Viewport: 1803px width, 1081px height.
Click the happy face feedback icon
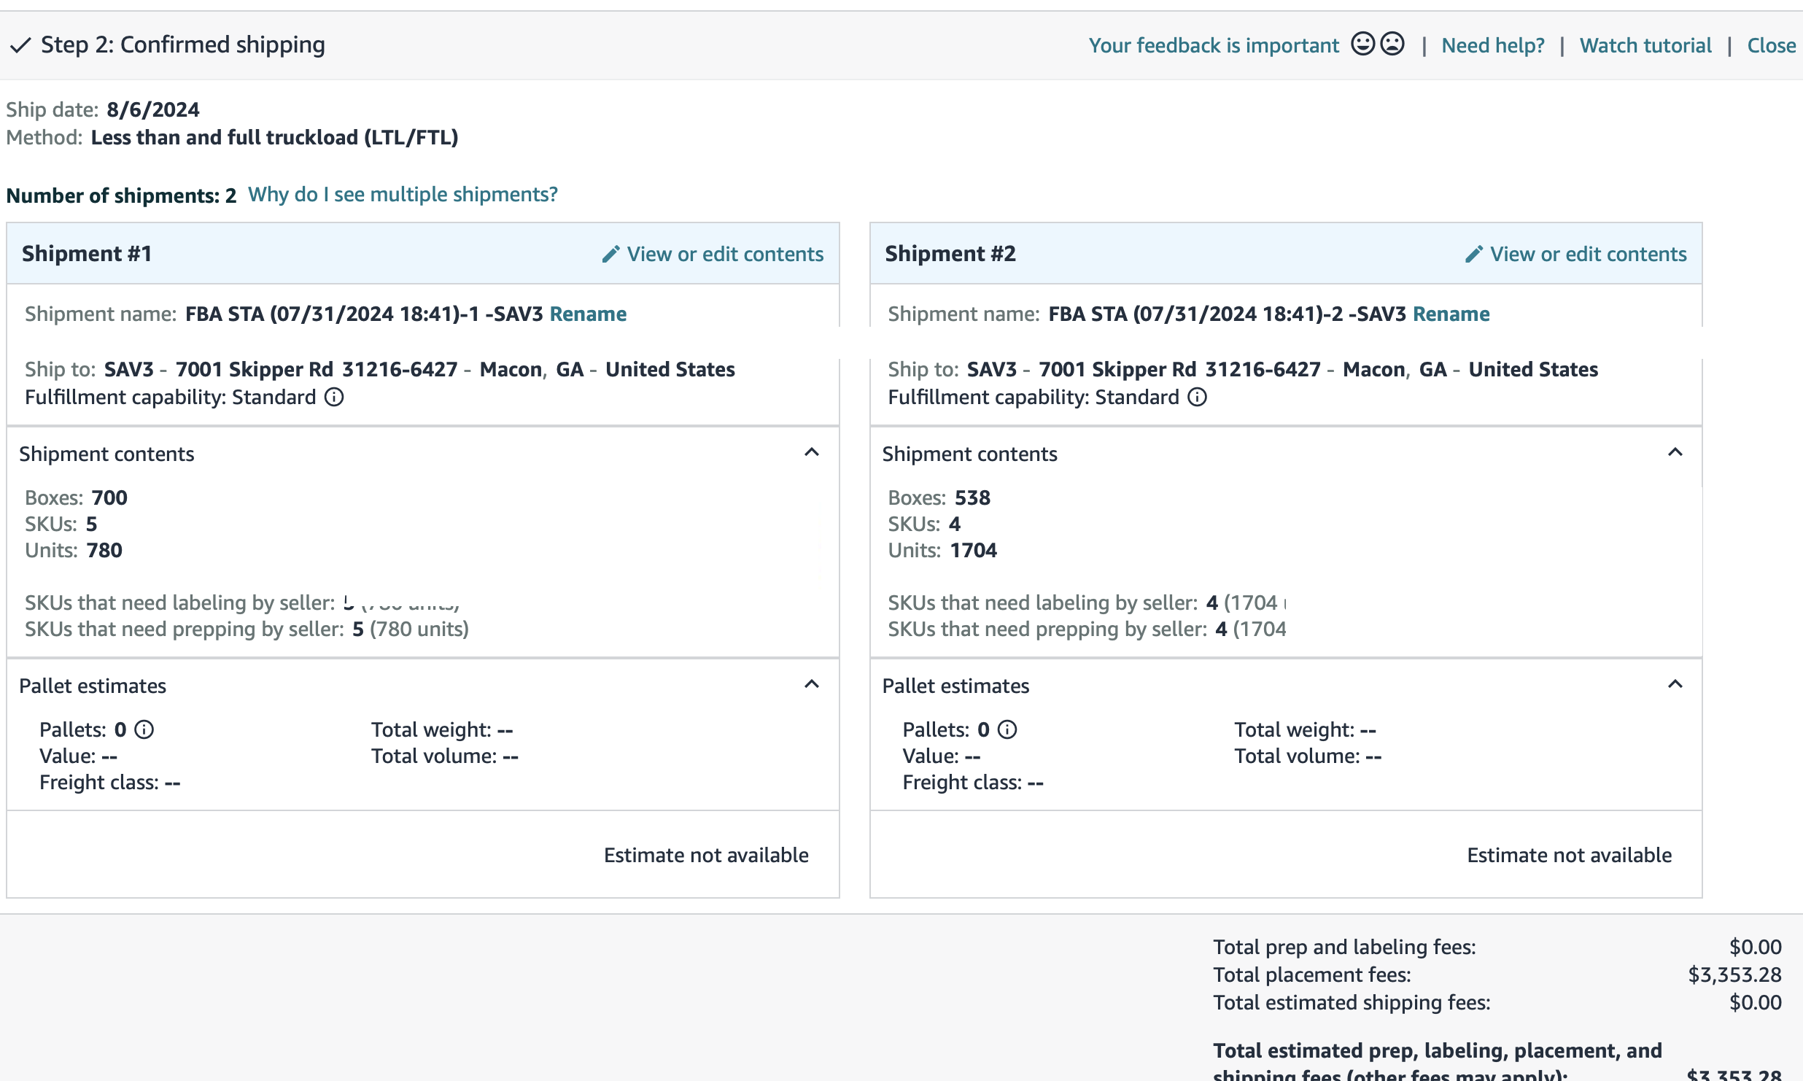click(1362, 44)
